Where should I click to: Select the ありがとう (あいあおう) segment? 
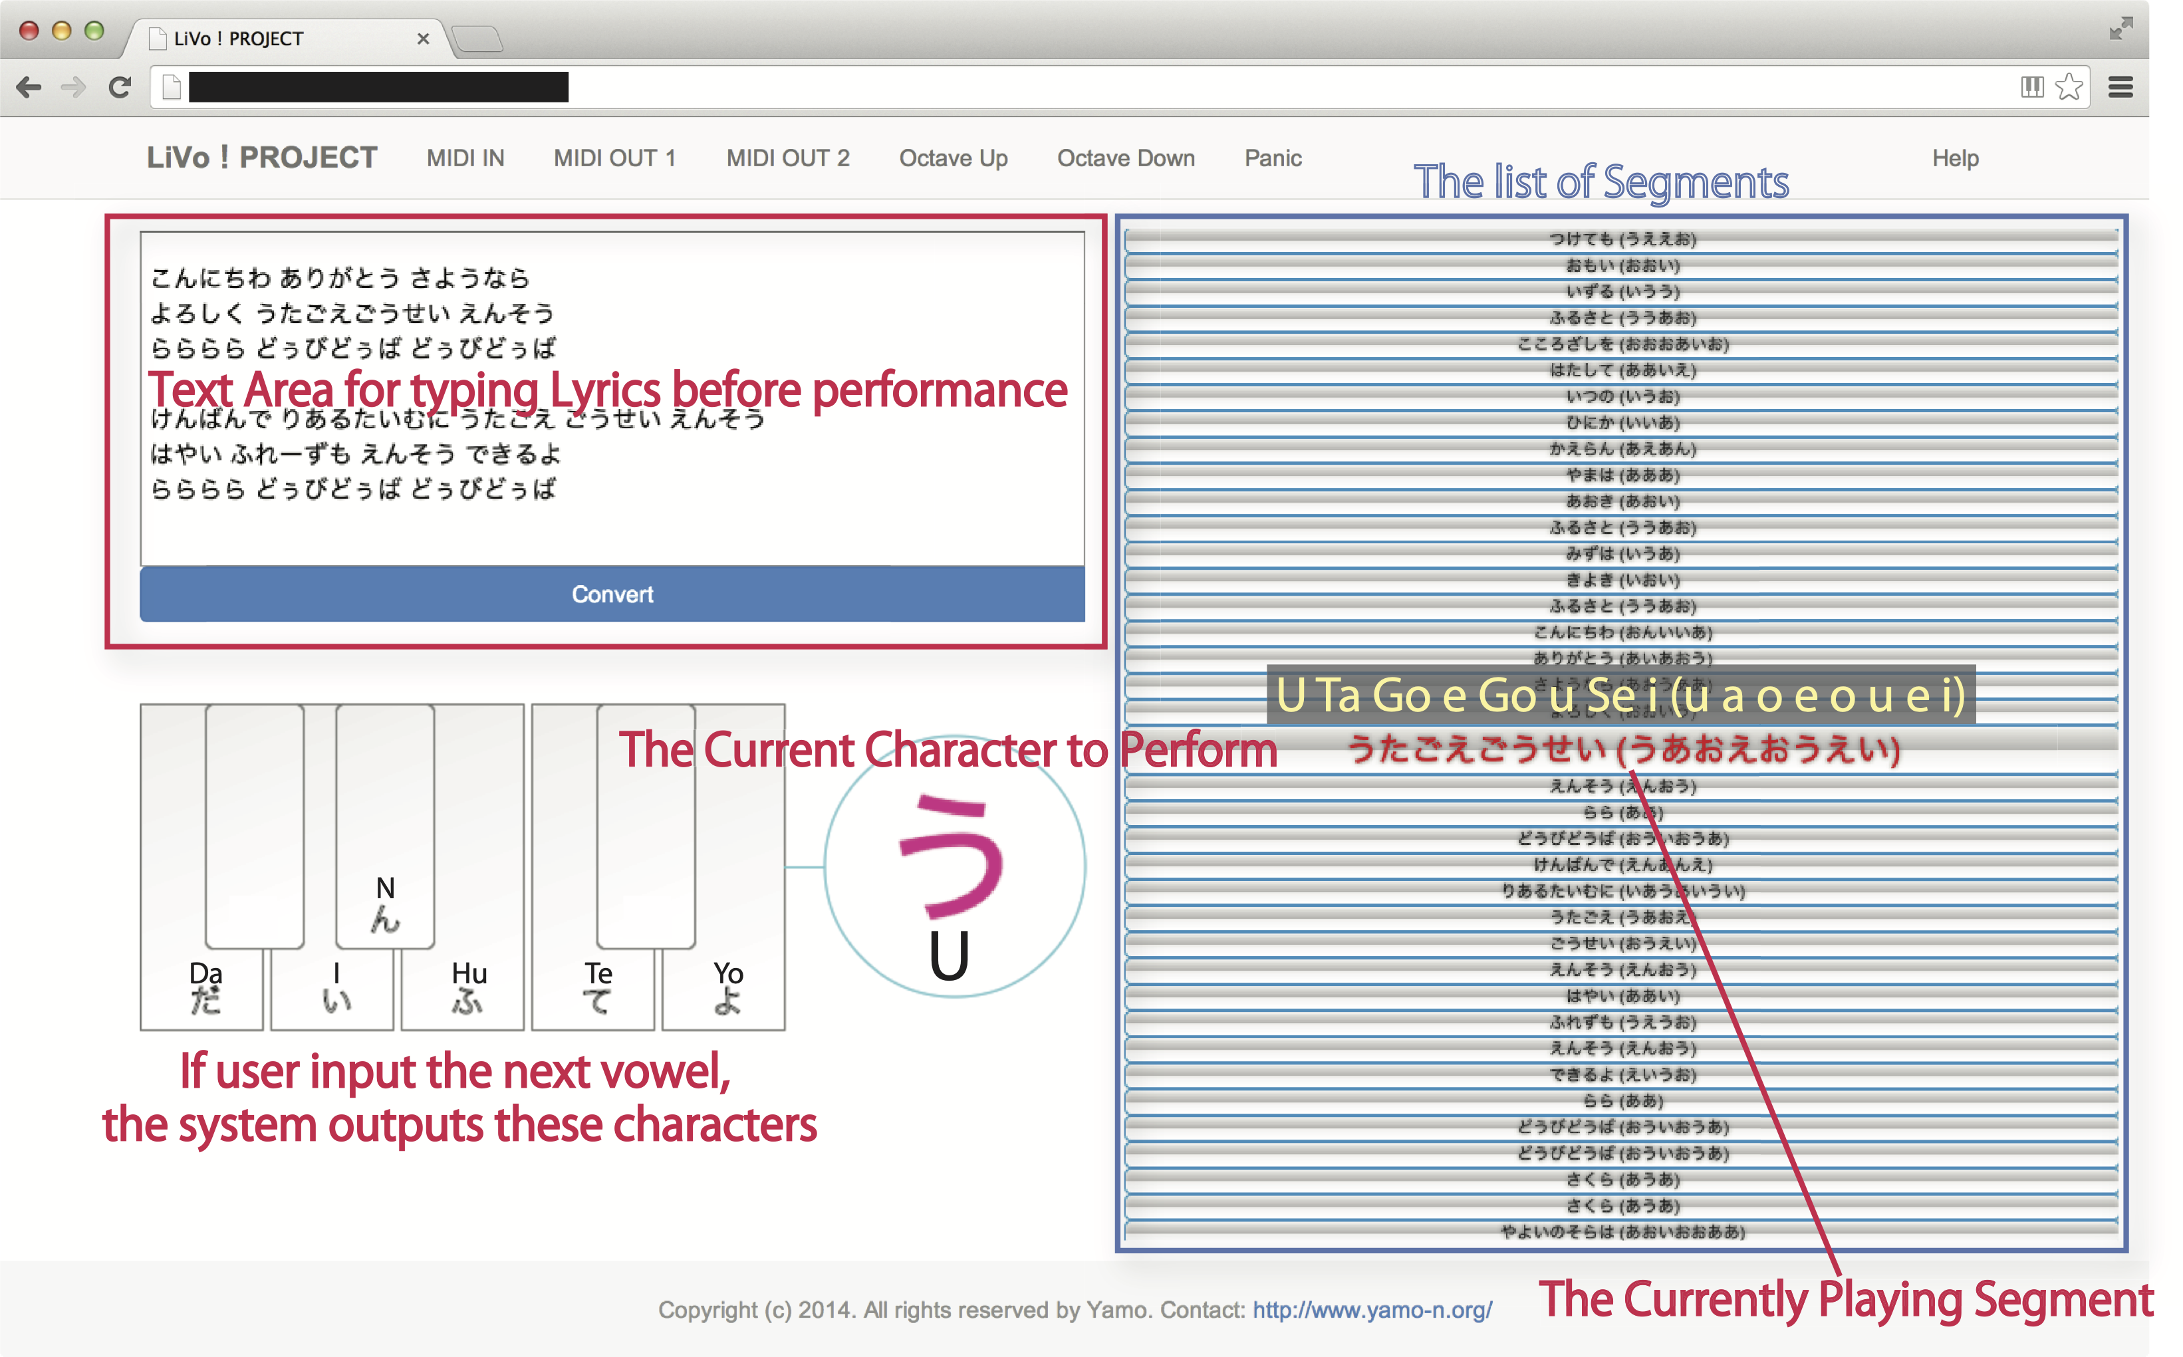1621,658
